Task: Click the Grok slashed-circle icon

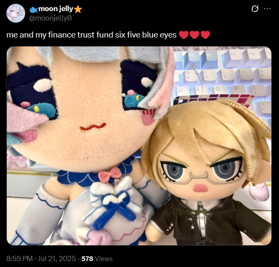Action: point(255,9)
